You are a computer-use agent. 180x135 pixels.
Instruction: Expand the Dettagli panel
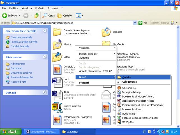click(45, 92)
